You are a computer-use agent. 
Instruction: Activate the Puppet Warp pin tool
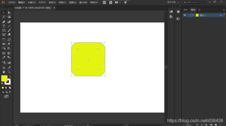(9, 44)
